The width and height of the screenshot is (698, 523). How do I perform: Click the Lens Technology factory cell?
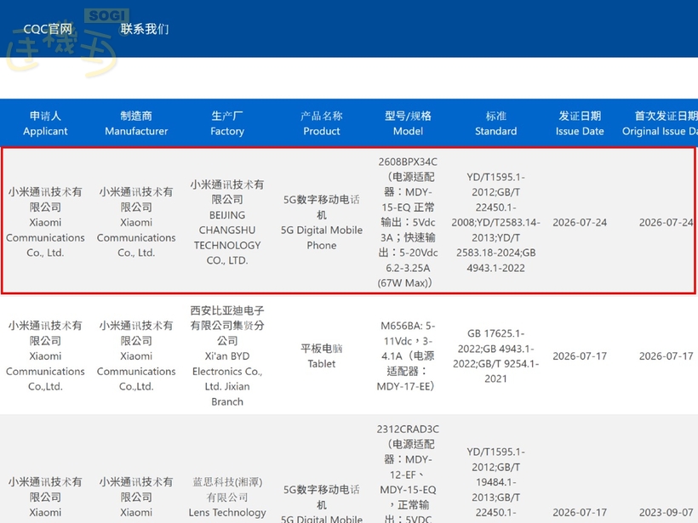pos(227,497)
